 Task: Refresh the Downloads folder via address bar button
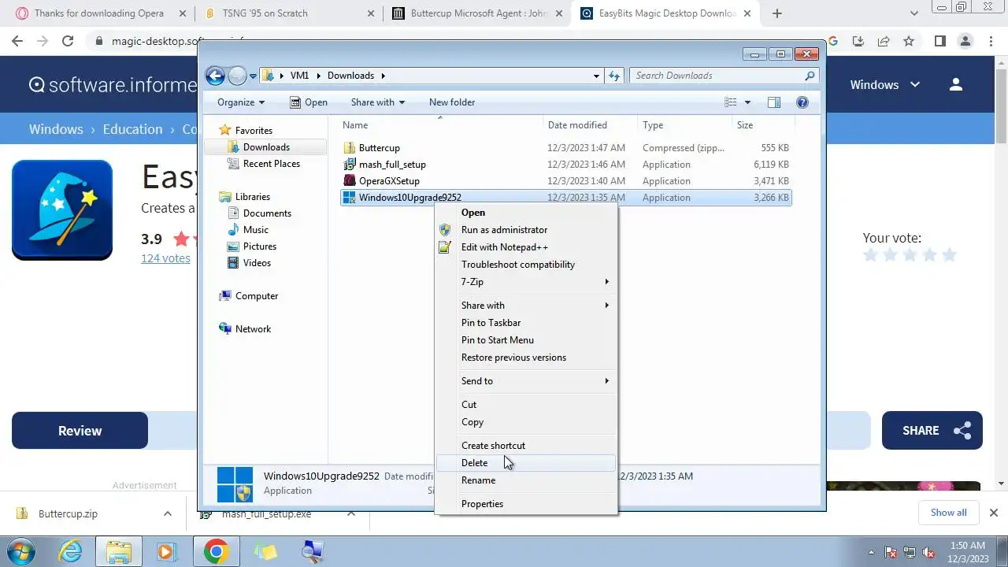(614, 76)
